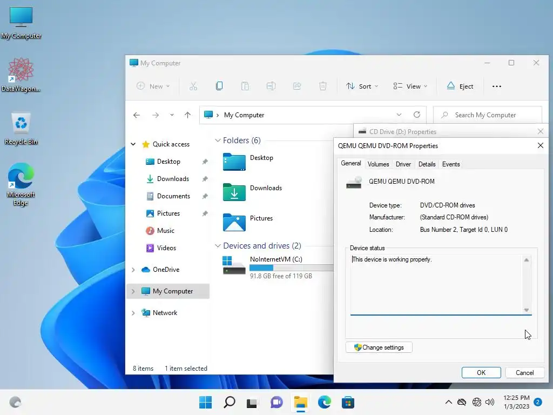Confirm with OK in DVD-ROM Properties
This screenshot has width=553, height=415.
pos(481,373)
